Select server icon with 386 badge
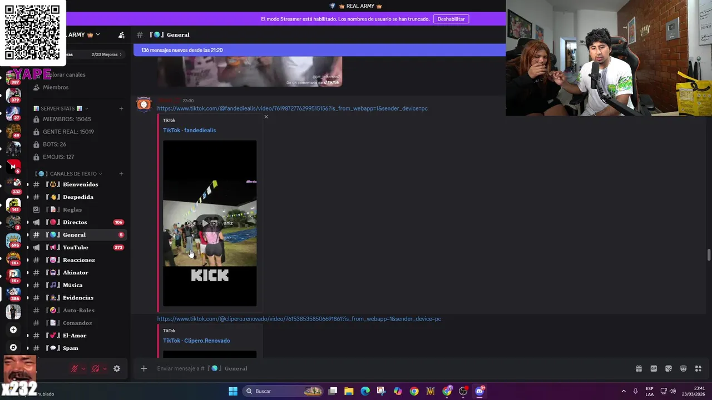712x400 pixels. [13, 294]
